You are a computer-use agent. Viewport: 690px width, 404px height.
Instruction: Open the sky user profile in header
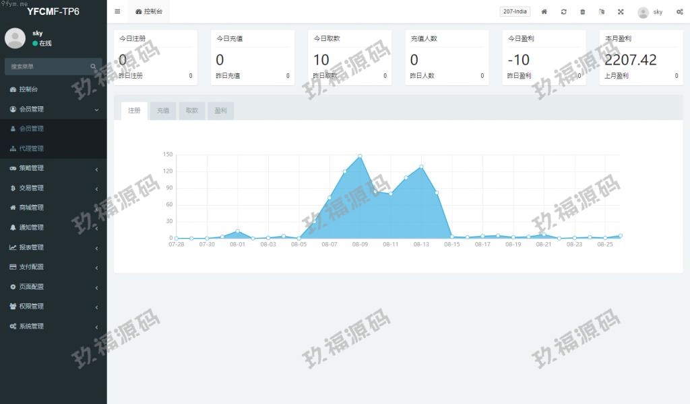(650, 12)
